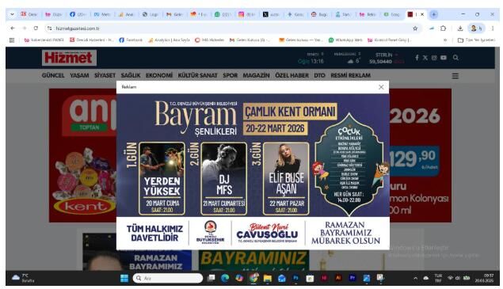Open the Chrome apps grid shortcut

coord(12,40)
